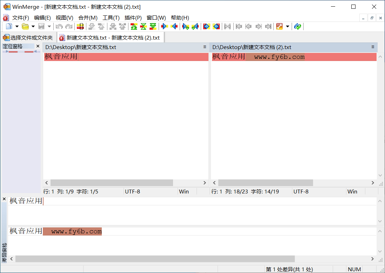Copy all differences to the left
385x273 pixels.
pyautogui.click(x=216, y=26)
